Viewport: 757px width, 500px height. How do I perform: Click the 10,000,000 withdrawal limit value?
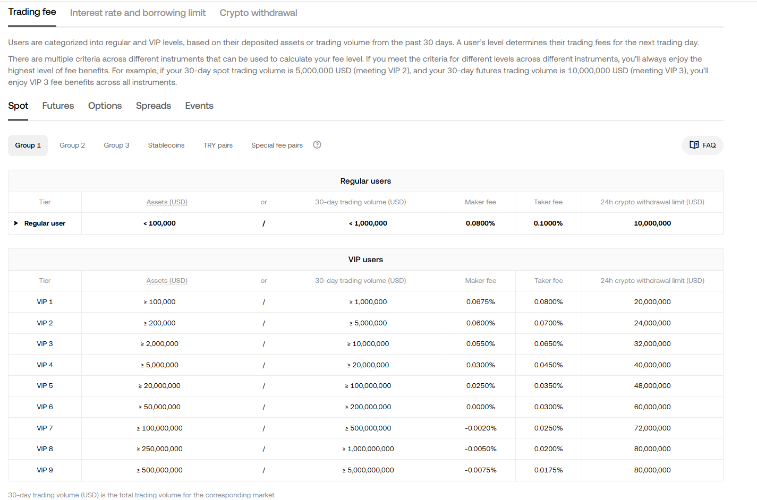point(652,223)
